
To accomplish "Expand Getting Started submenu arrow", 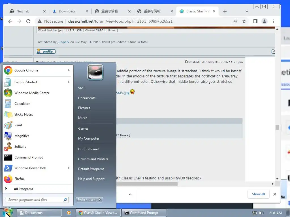I will pos(69,82).
